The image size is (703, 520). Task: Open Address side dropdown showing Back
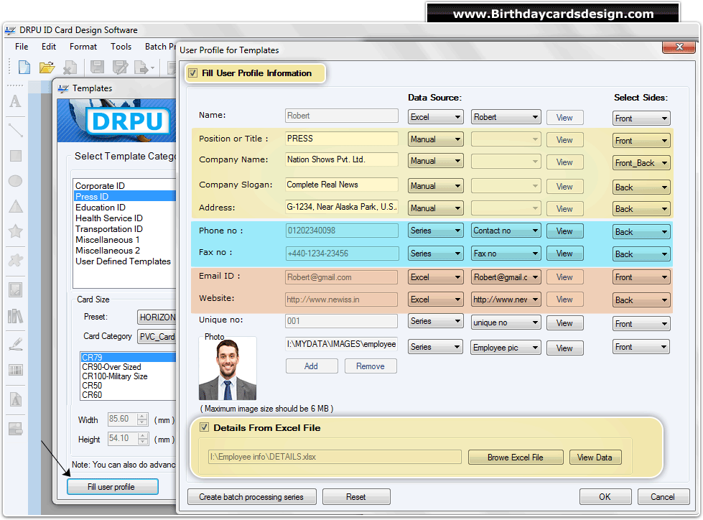(x=641, y=209)
